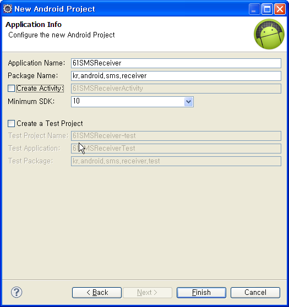Maximize the New Android Project window
The image size is (289, 307).
267,9
